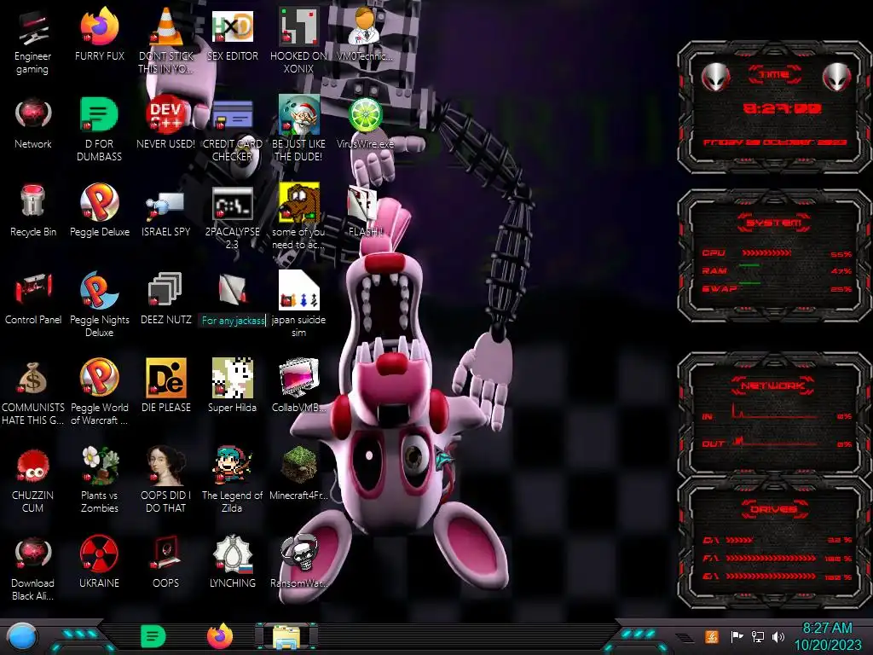Screen dimensions: 873x655
Task: Select the RansomWar skull icon
Action: tap(299, 553)
